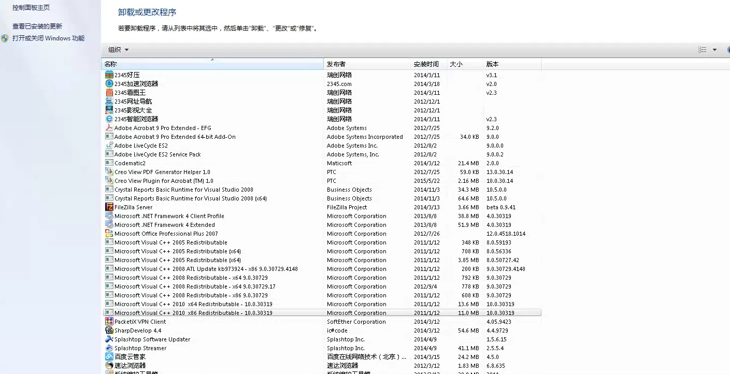Click the Creo View PDF Generator Helper icon

109,172
